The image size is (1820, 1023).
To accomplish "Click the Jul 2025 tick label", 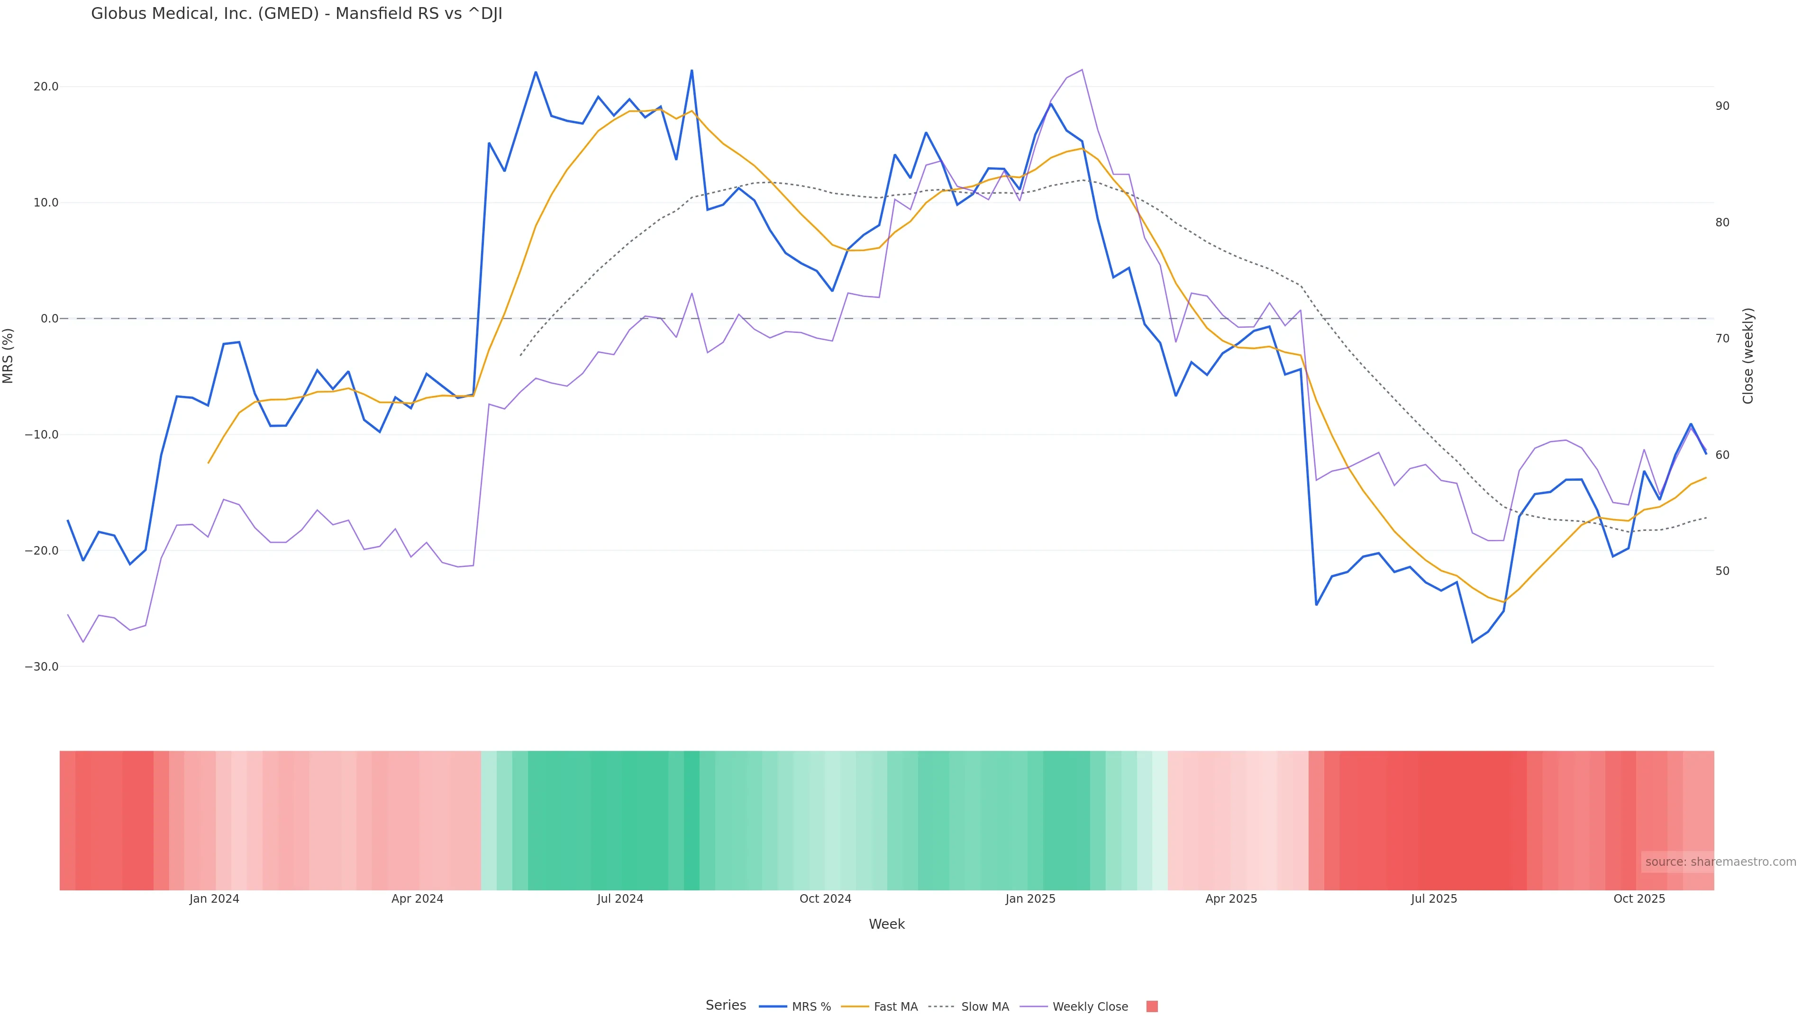I will click(1434, 899).
